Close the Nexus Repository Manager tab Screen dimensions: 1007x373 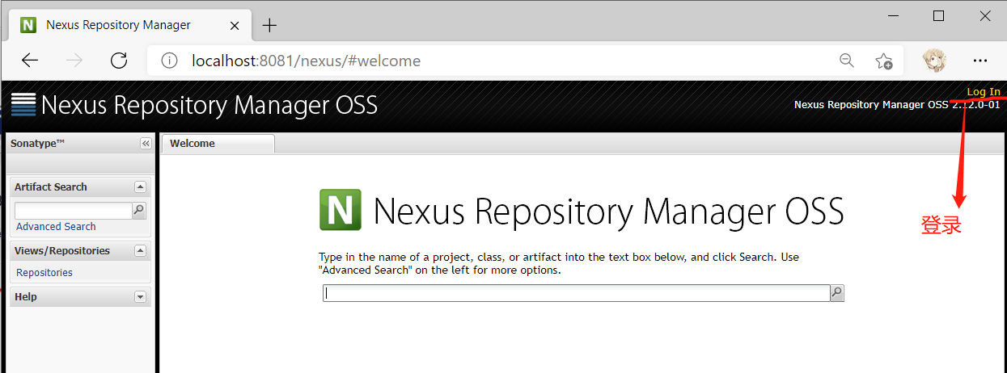(235, 25)
